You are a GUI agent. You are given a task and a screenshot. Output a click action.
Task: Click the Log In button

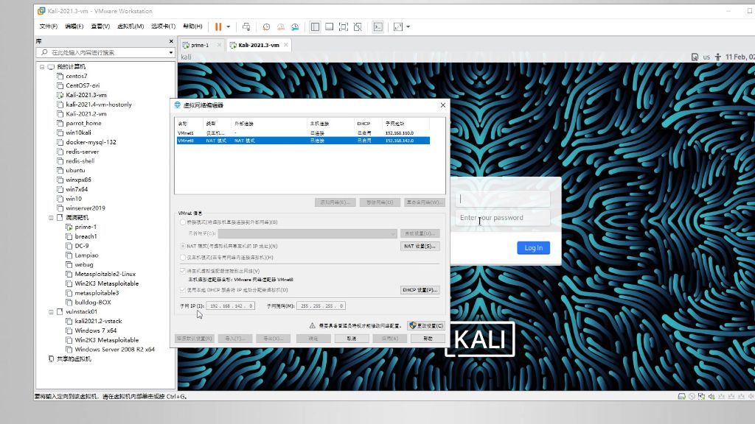pos(534,247)
